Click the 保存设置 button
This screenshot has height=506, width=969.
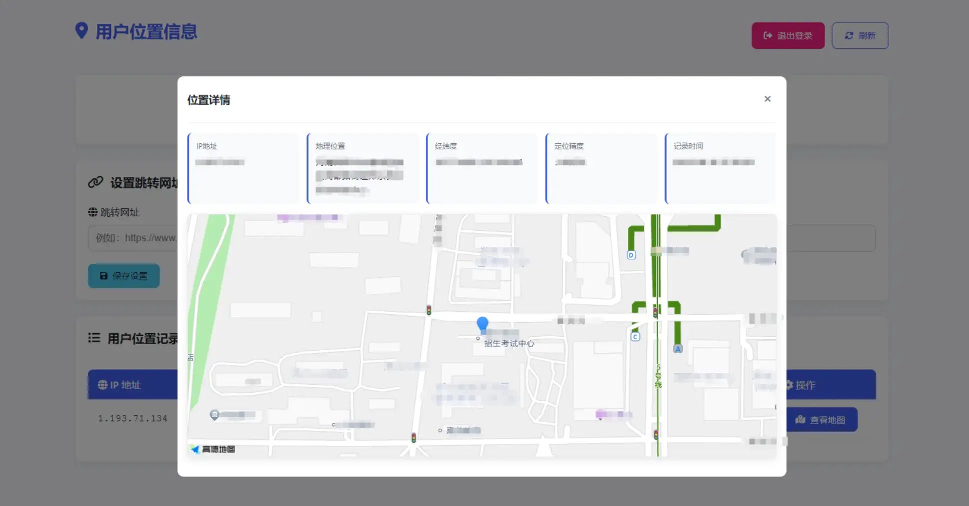tap(123, 276)
